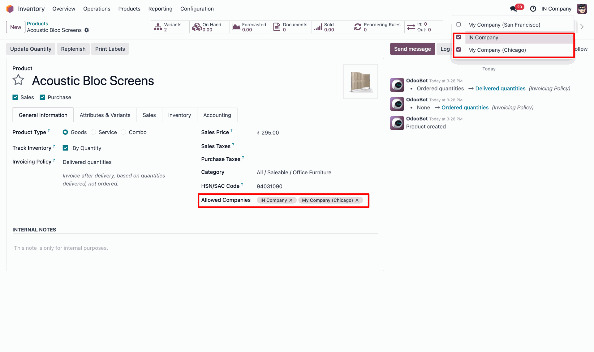
Task: Uncheck the Purchase checkbox
Action: [x=43, y=97]
